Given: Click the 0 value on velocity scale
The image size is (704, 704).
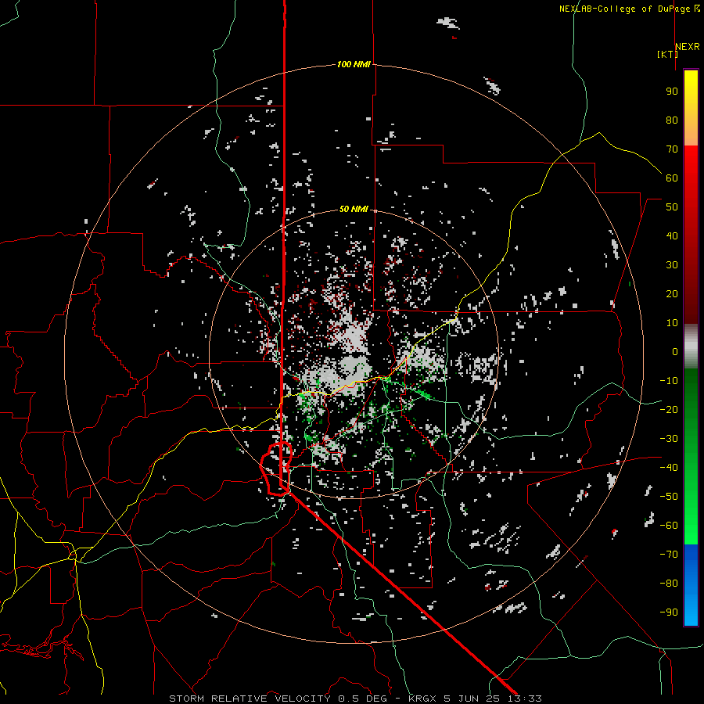Looking at the screenshot, I should [x=675, y=351].
